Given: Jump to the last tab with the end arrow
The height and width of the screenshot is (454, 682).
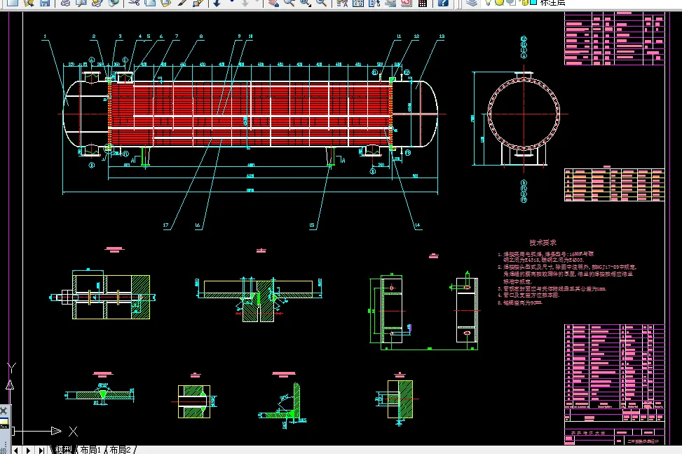Looking at the screenshot, I should [41, 450].
